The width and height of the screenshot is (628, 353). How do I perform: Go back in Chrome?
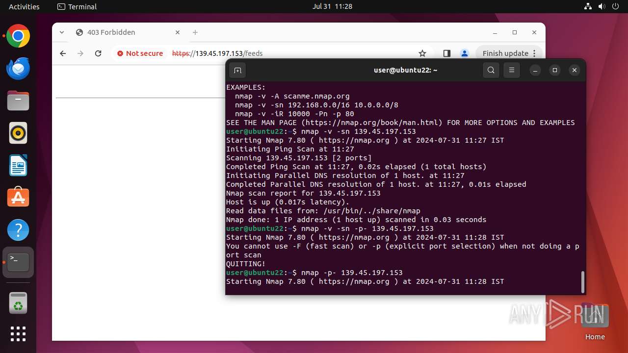[63, 53]
